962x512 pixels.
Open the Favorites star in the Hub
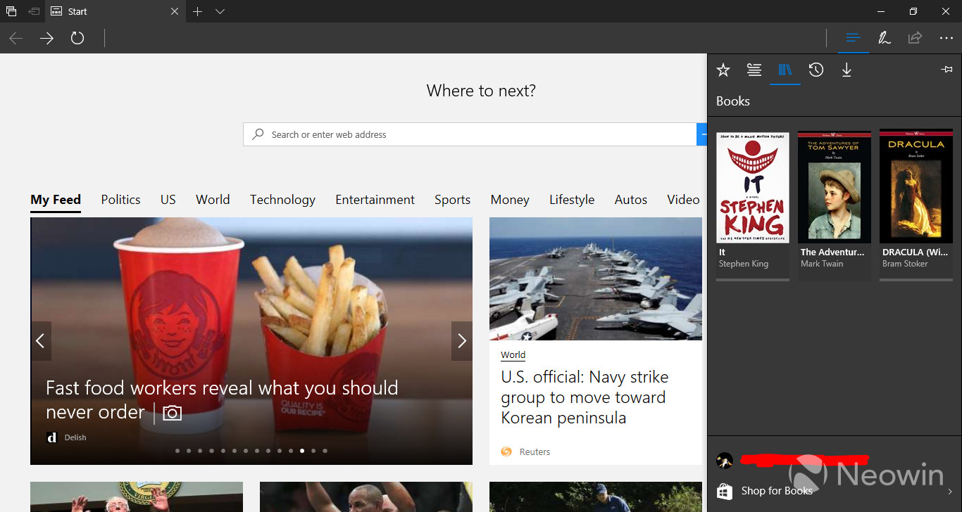pyautogui.click(x=723, y=70)
